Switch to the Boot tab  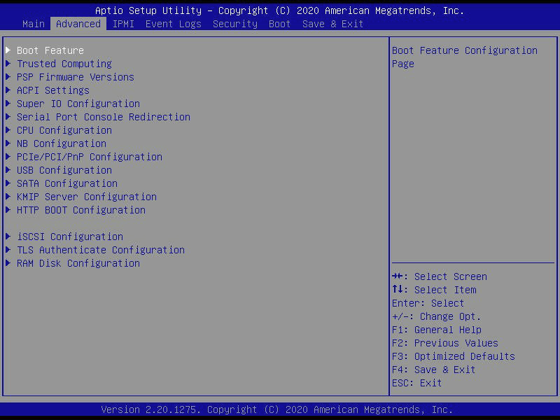pyautogui.click(x=279, y=24)
